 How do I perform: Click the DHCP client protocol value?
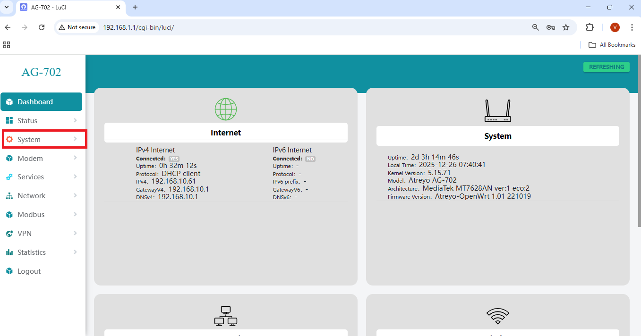(181, 174)
